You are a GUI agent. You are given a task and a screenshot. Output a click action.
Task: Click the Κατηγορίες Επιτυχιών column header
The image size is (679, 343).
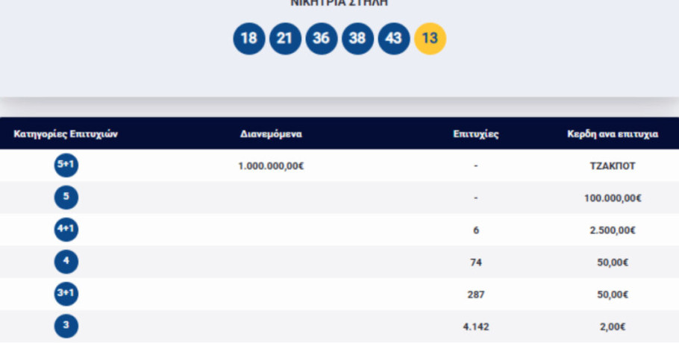pos(66,134)
